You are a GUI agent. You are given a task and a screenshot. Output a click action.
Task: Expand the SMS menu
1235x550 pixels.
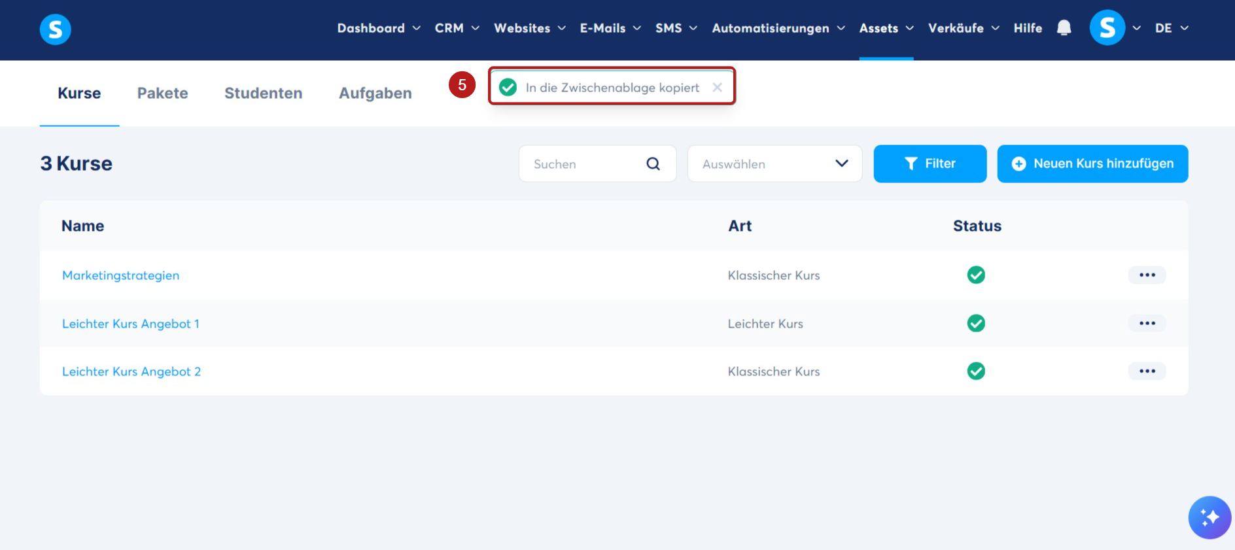tap(676, 28)
